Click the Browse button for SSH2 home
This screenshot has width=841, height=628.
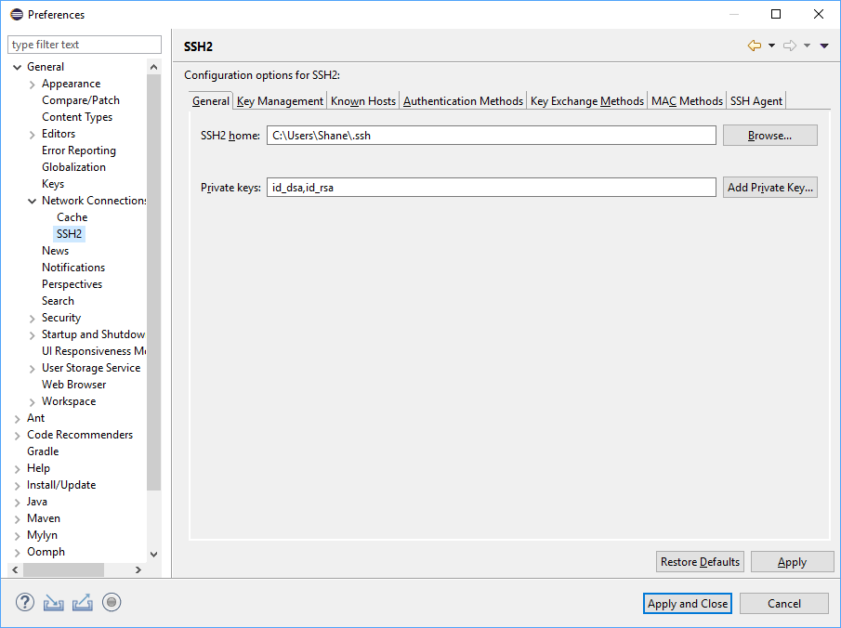(769, 135)
